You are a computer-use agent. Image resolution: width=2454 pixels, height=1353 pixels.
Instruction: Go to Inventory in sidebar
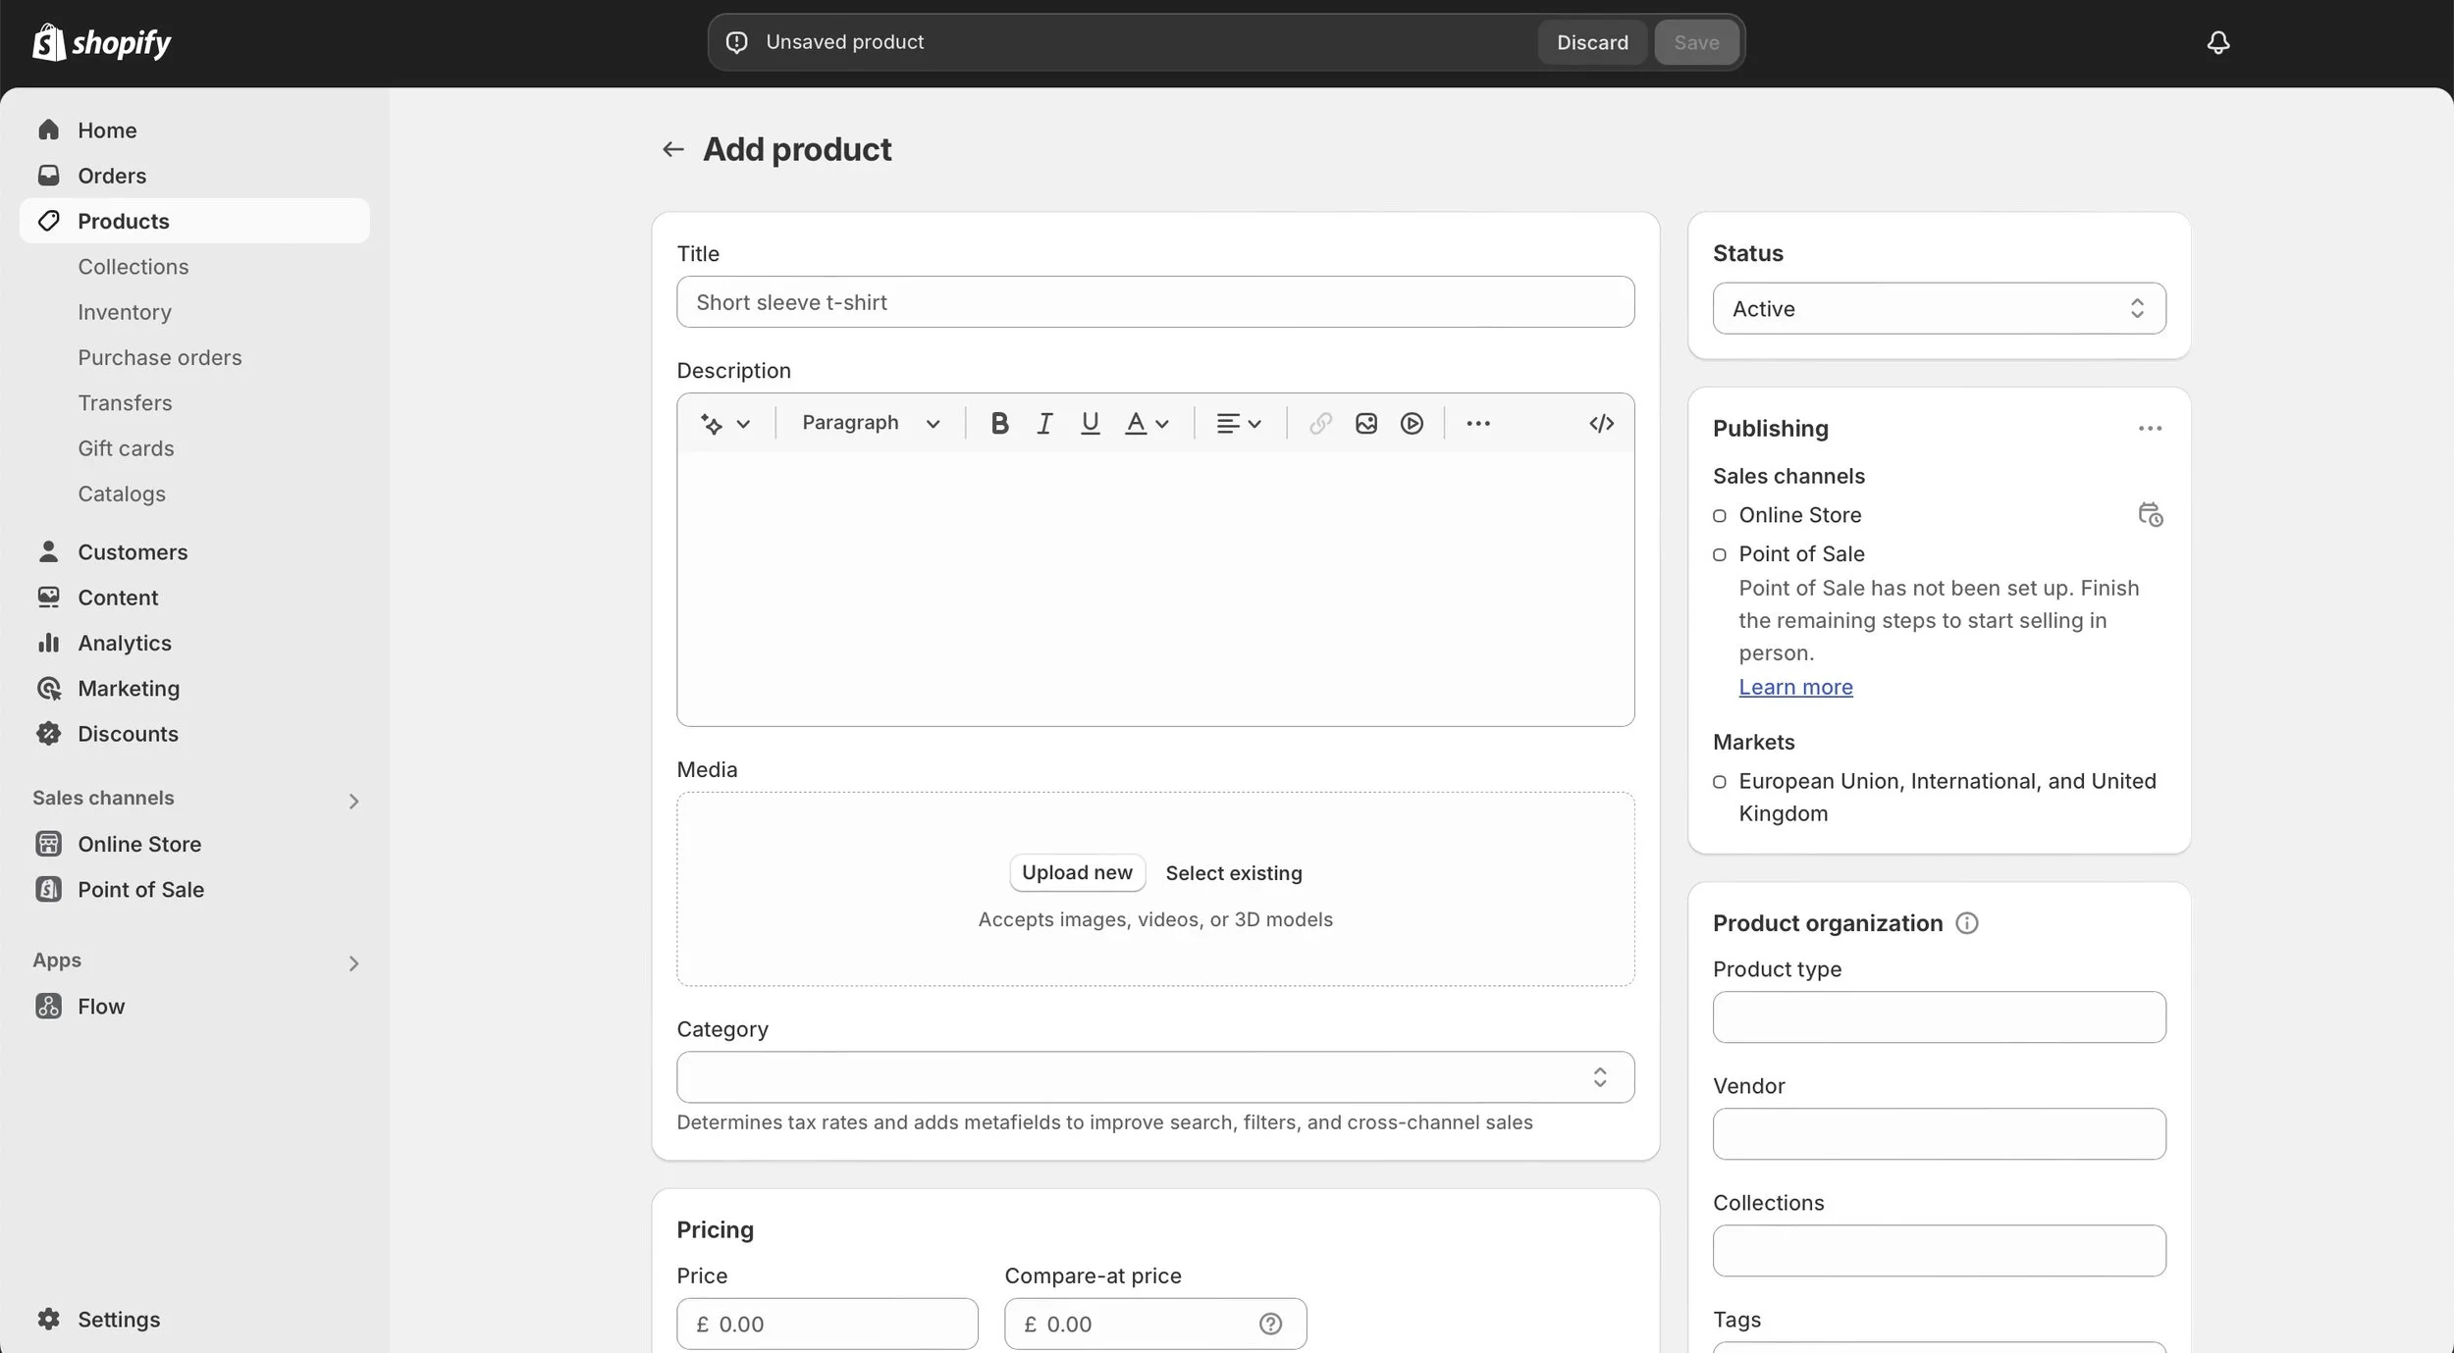pos(125,312)
